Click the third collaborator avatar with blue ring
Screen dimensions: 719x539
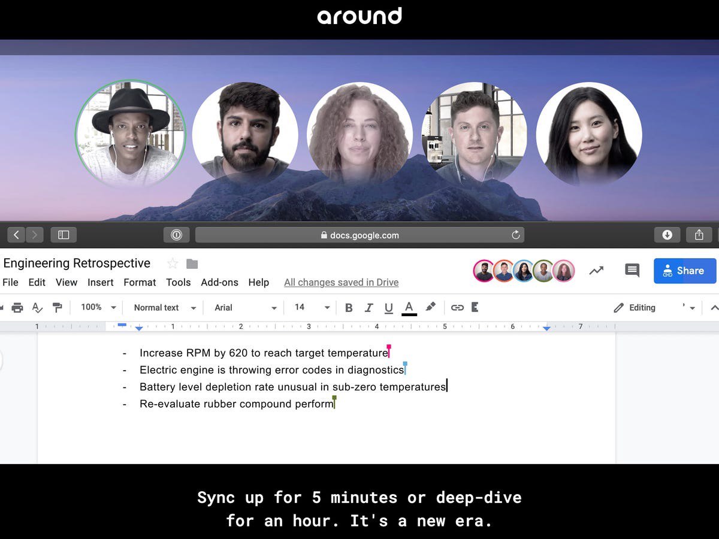pos(524,271)
